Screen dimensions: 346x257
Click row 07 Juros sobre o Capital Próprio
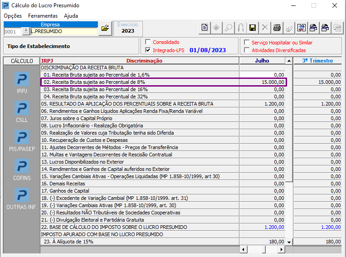tap(140, 118)
